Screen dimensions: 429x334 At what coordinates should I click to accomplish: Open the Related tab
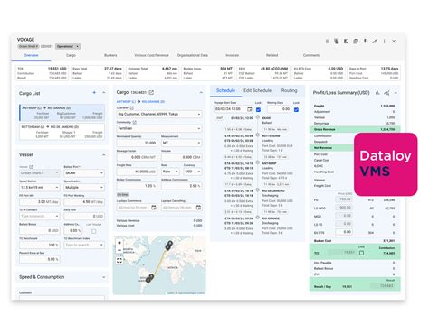272,55
